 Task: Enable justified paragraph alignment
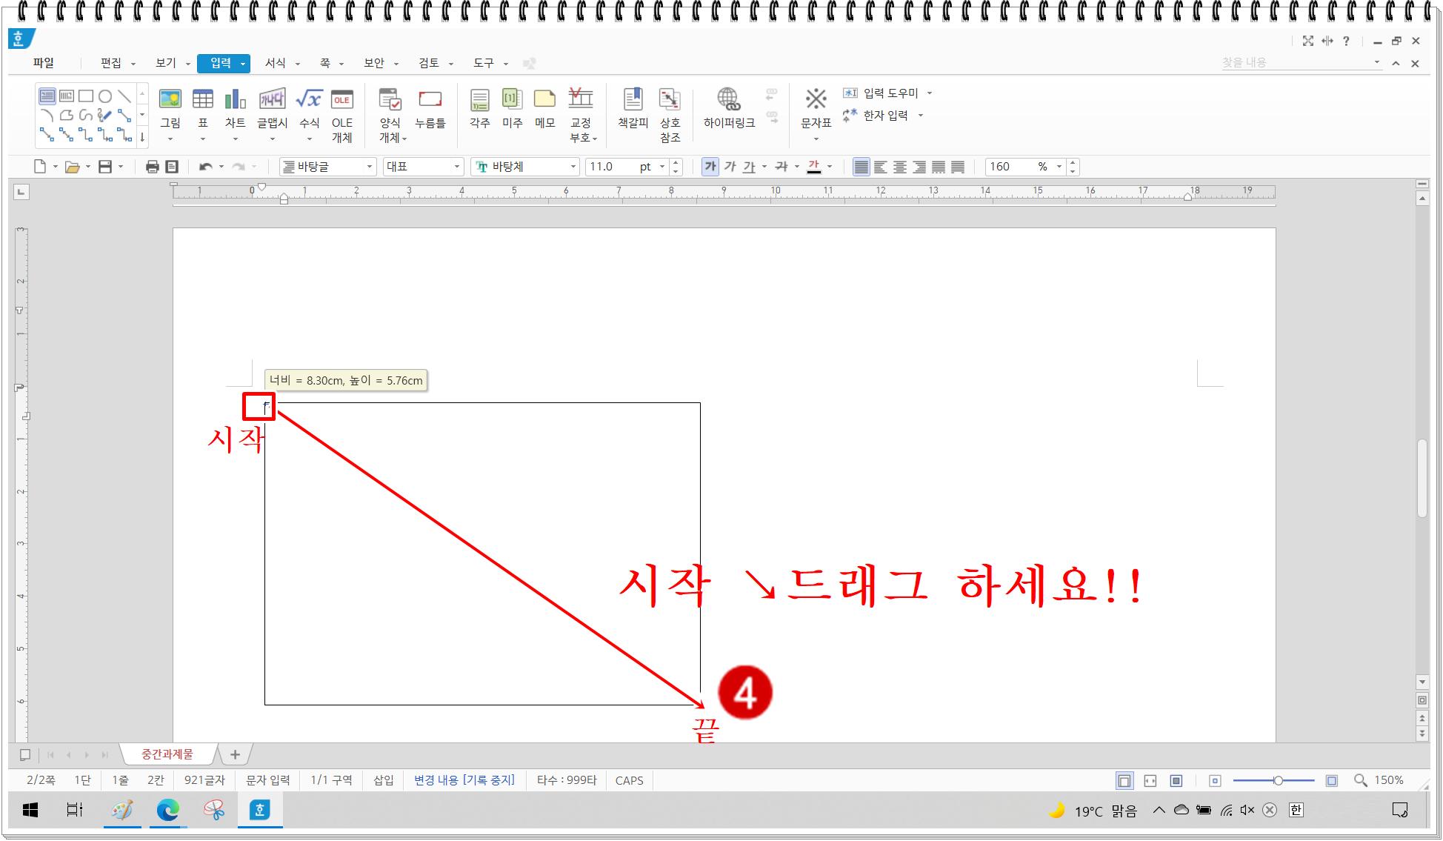(x=861, y=167)
